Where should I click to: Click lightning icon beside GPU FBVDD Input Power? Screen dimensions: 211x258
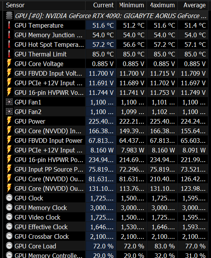pyautogui.click(x=9, y=141)
